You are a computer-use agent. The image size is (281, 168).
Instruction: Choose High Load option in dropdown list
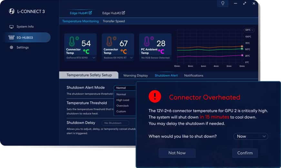123,100
